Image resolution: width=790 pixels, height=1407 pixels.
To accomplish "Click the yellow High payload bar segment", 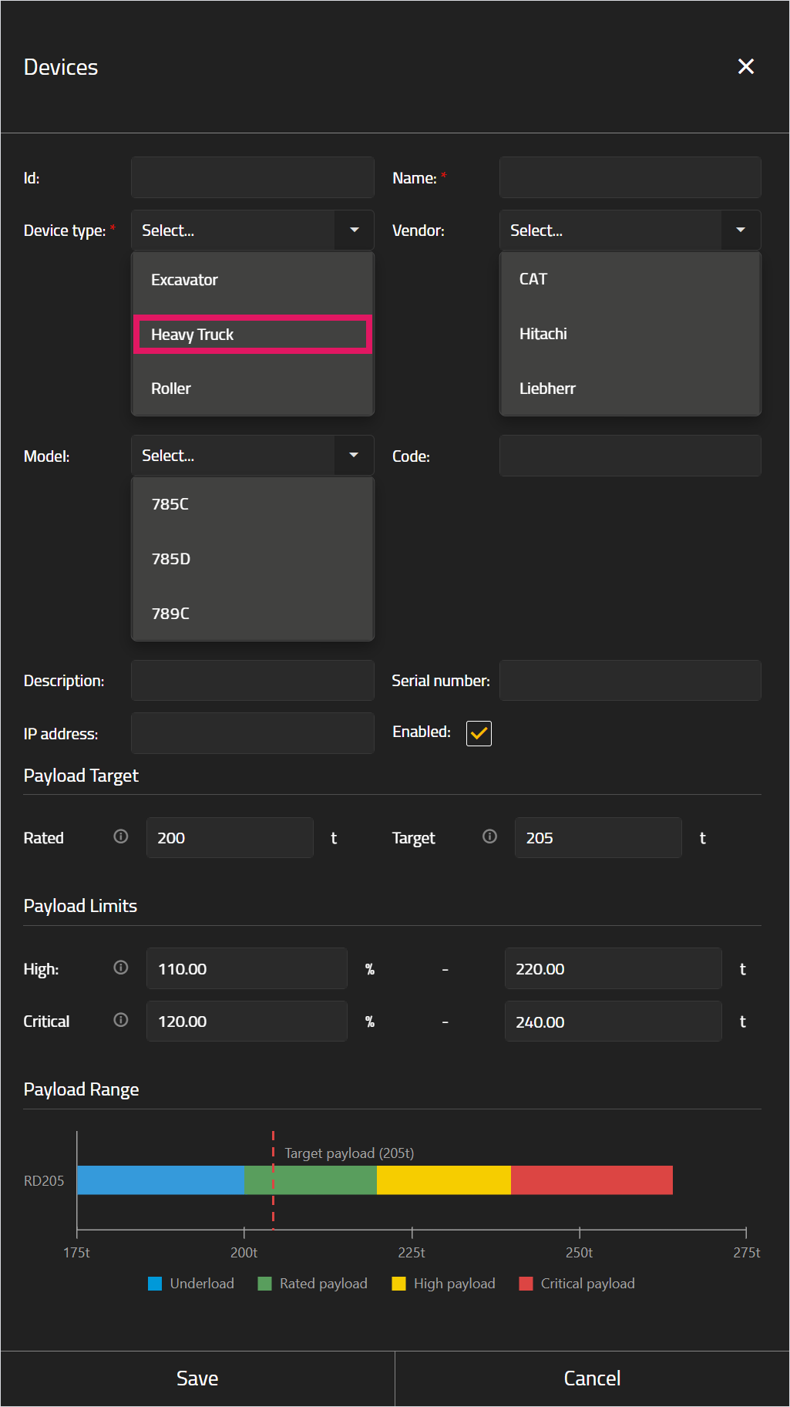I will pyautogui.click(x=444, y=1180).
